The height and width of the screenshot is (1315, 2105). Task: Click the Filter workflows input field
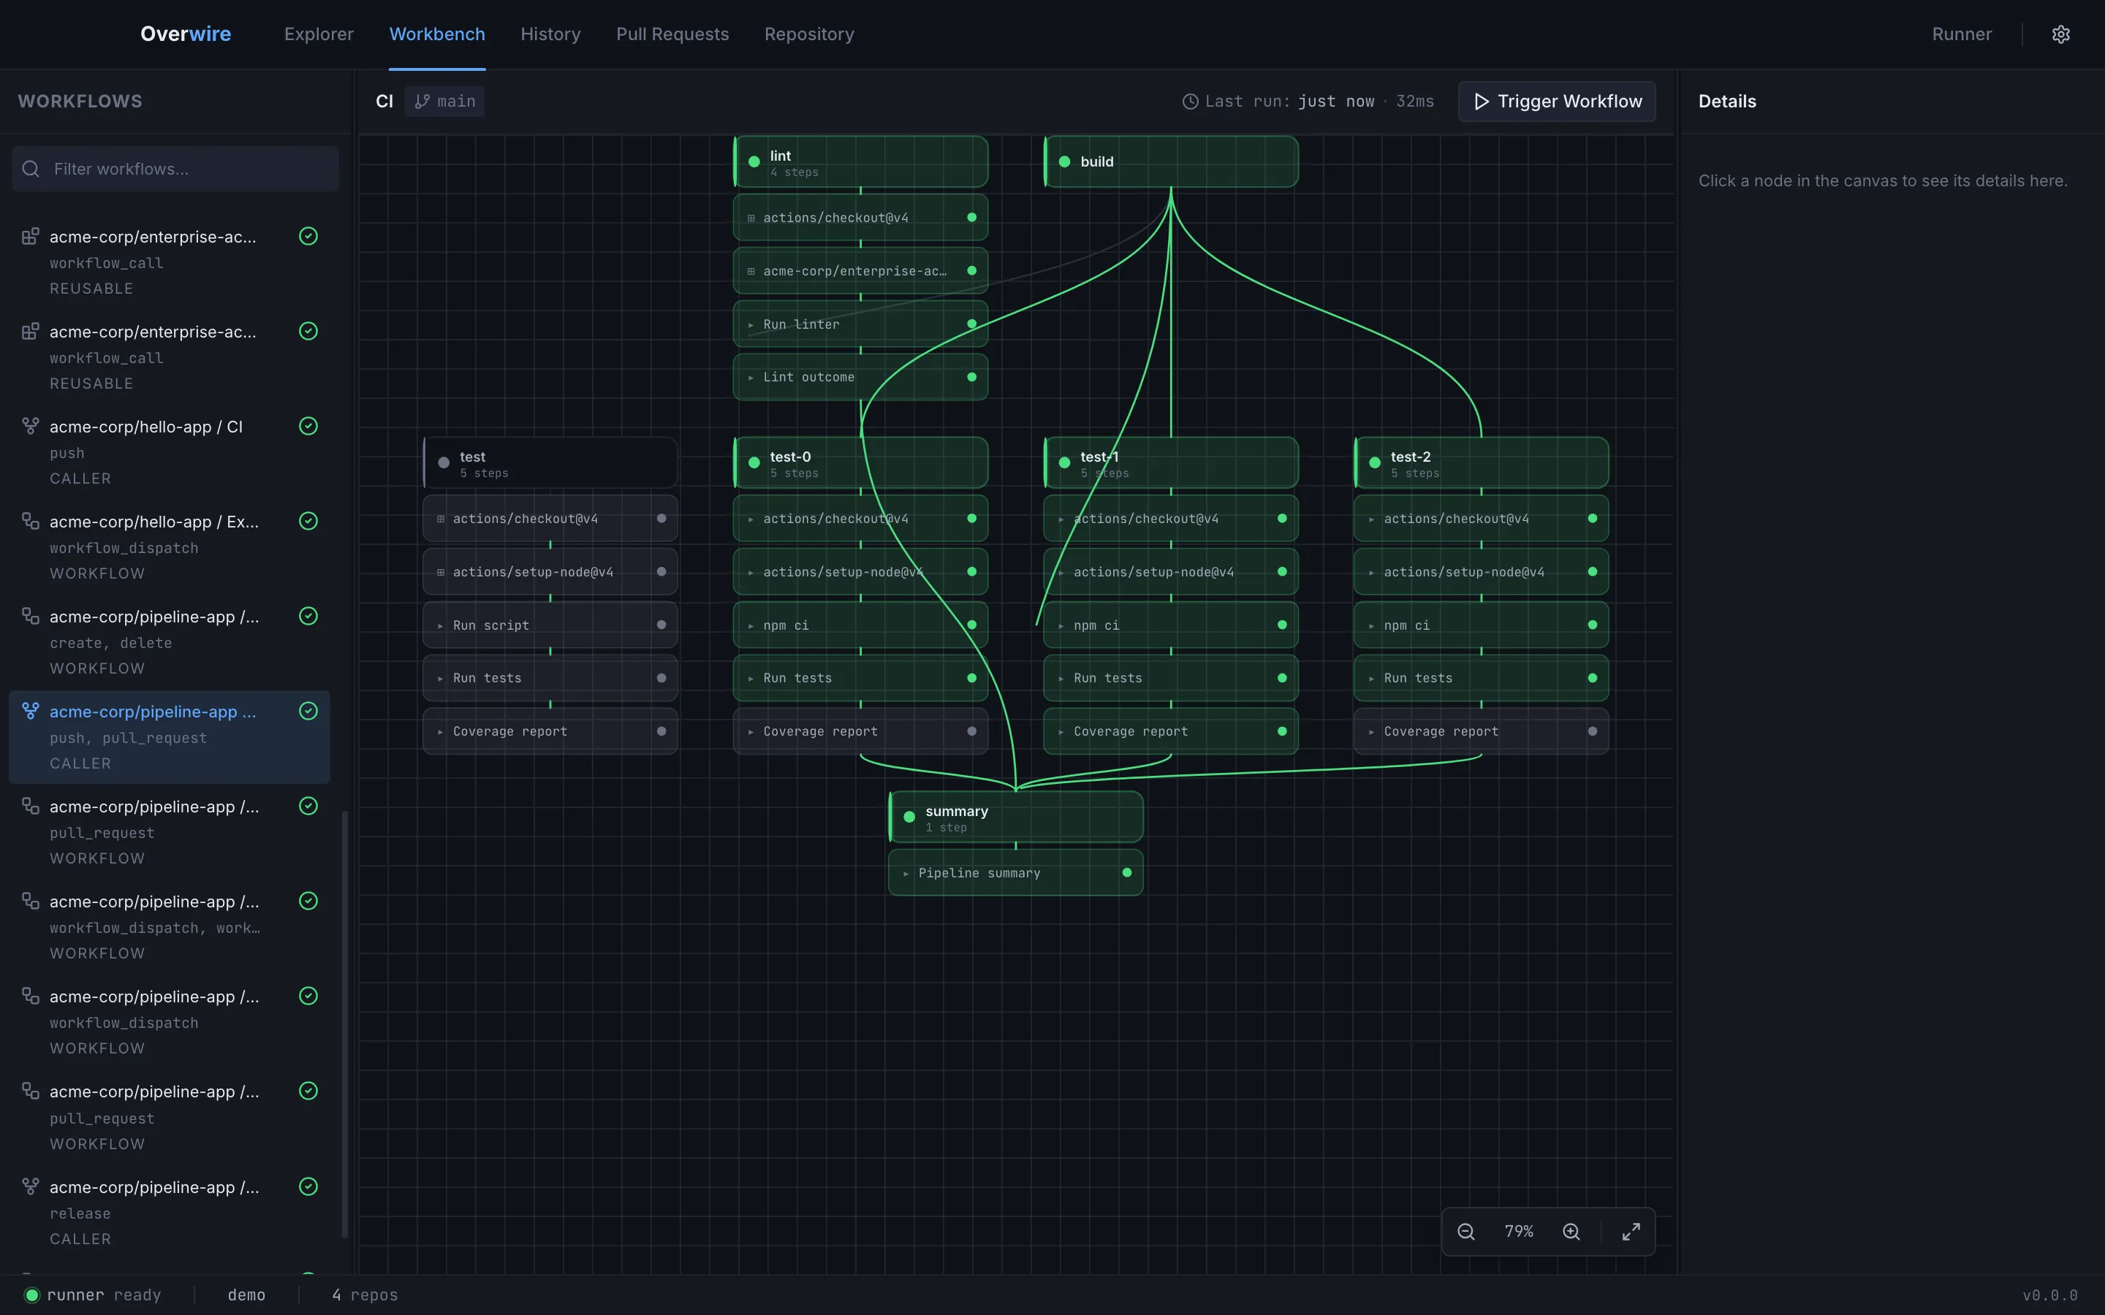click(175, 169)
